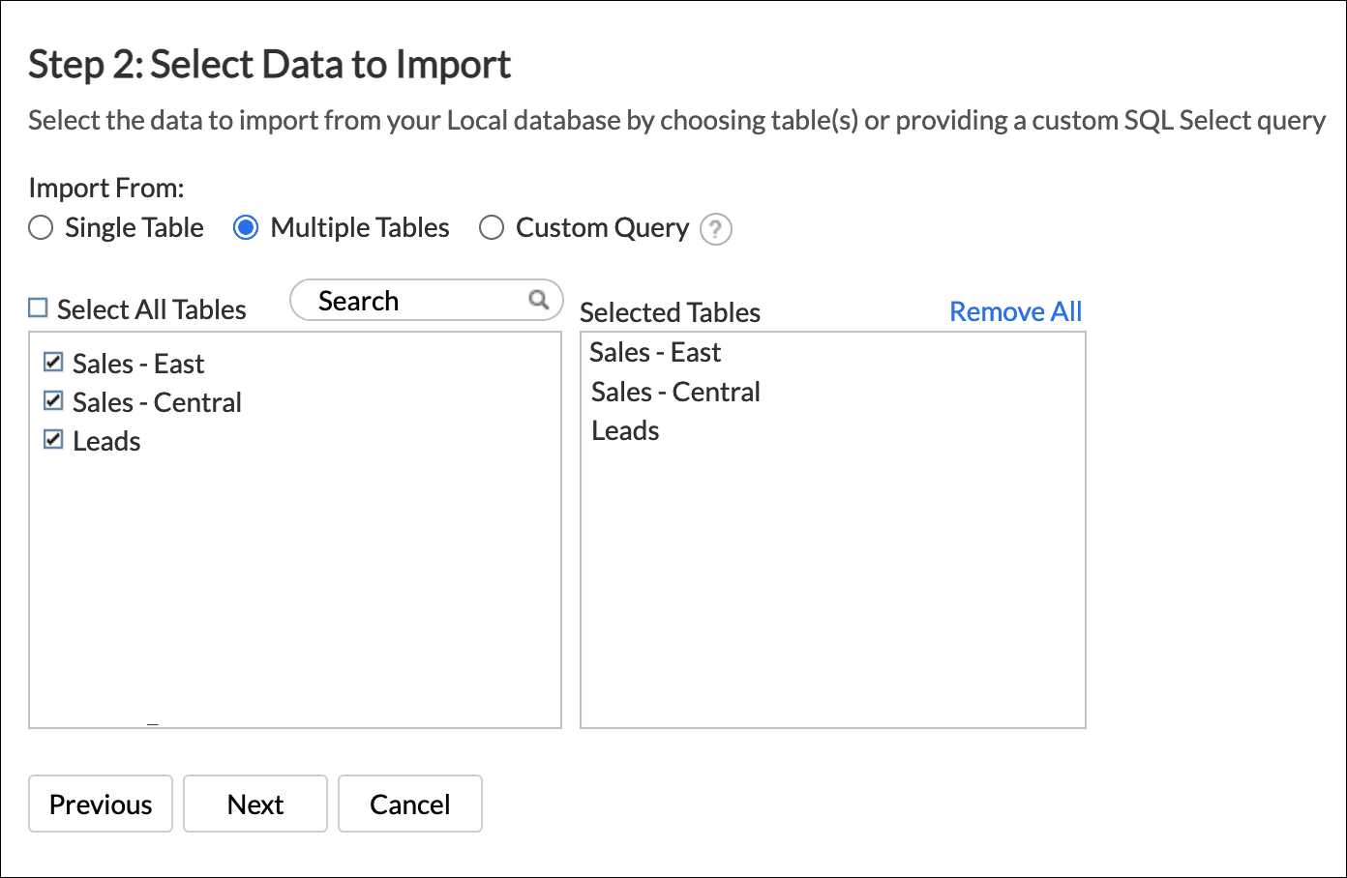Screen dimensions: 1347x878
Task: Uncheck the Sales - Central checkbox
Action: (53, 400)
